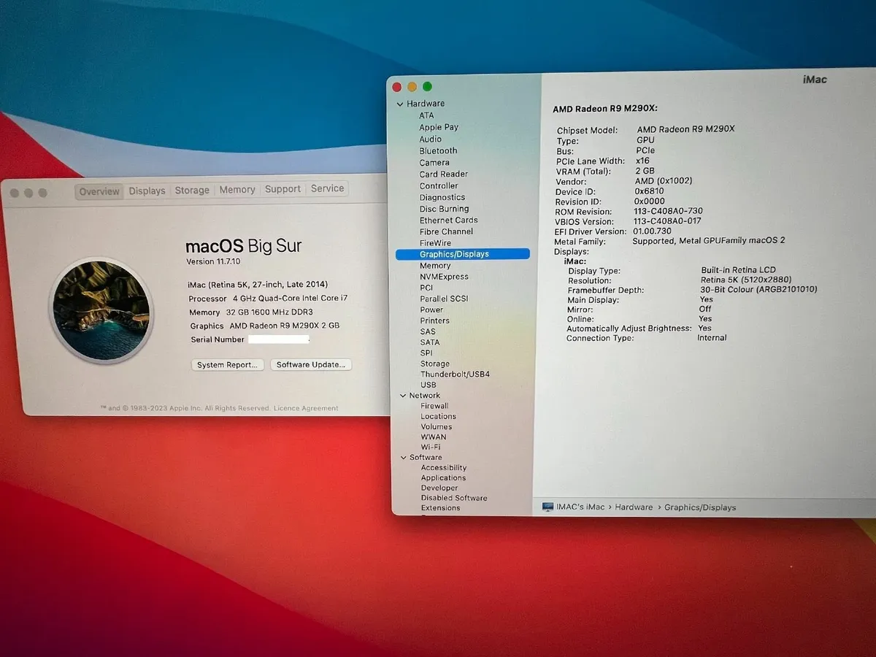The width and height of the screenshot is (876, 657).
Task: Click the ROM Revision value 113-C408A0-730
Action: pyautogui.click(x=669, y=211)
